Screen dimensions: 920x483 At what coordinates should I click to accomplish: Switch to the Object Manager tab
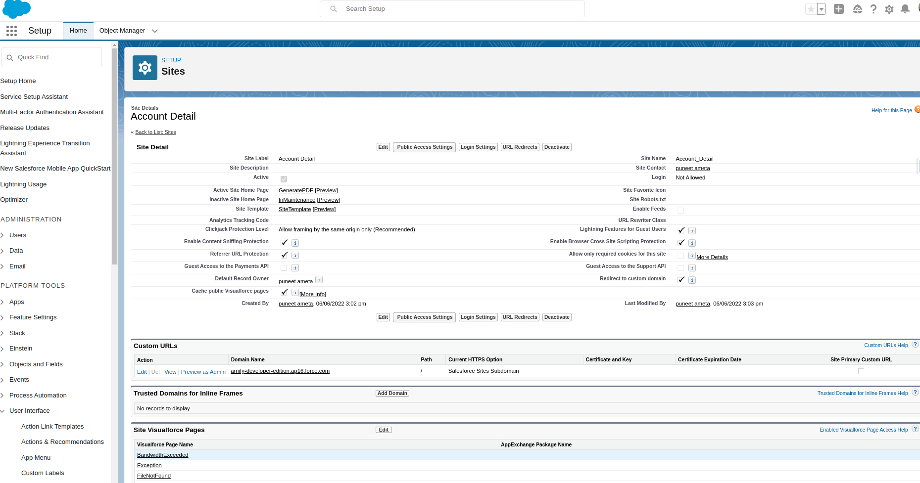122,31
